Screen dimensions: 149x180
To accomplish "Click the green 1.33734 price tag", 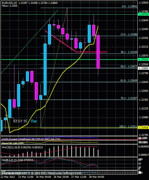I will tap(143, 14).
